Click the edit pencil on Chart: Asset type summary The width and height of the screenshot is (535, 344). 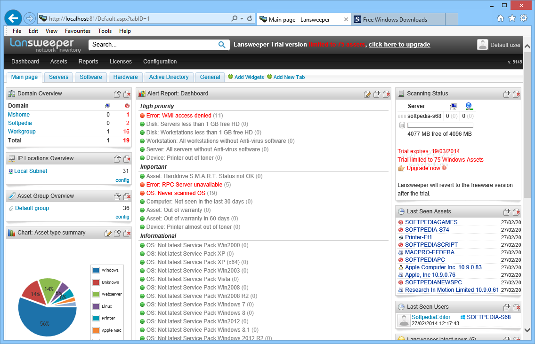108,232
